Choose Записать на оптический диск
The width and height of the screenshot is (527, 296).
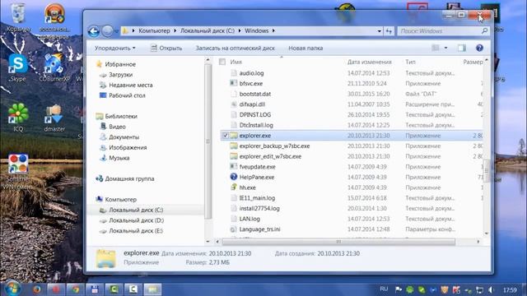tap(235, 48)
